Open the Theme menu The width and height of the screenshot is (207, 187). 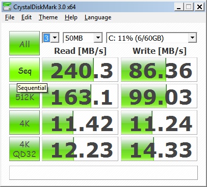click(48, 17)
